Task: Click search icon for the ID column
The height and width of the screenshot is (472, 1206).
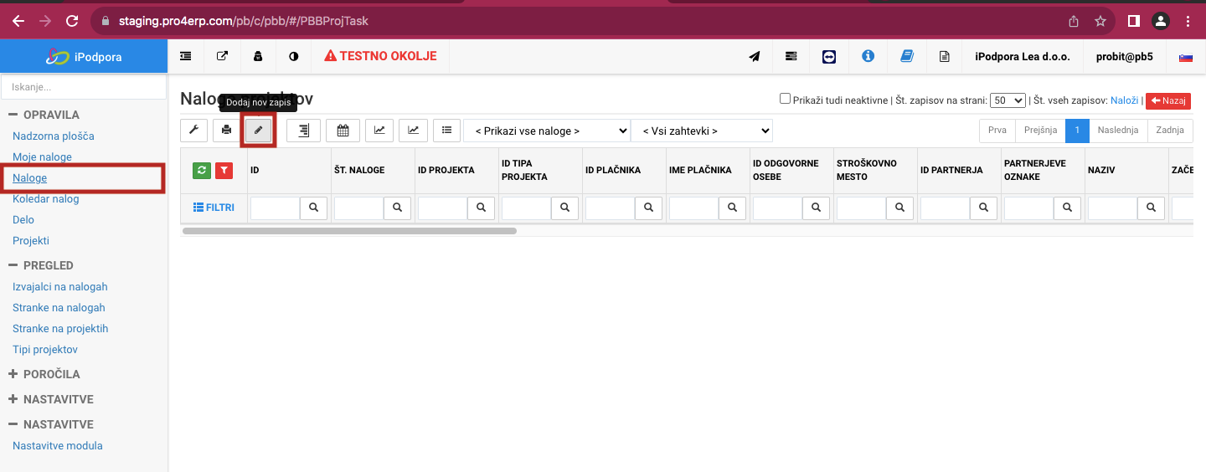Action: [x=313, y=208]
